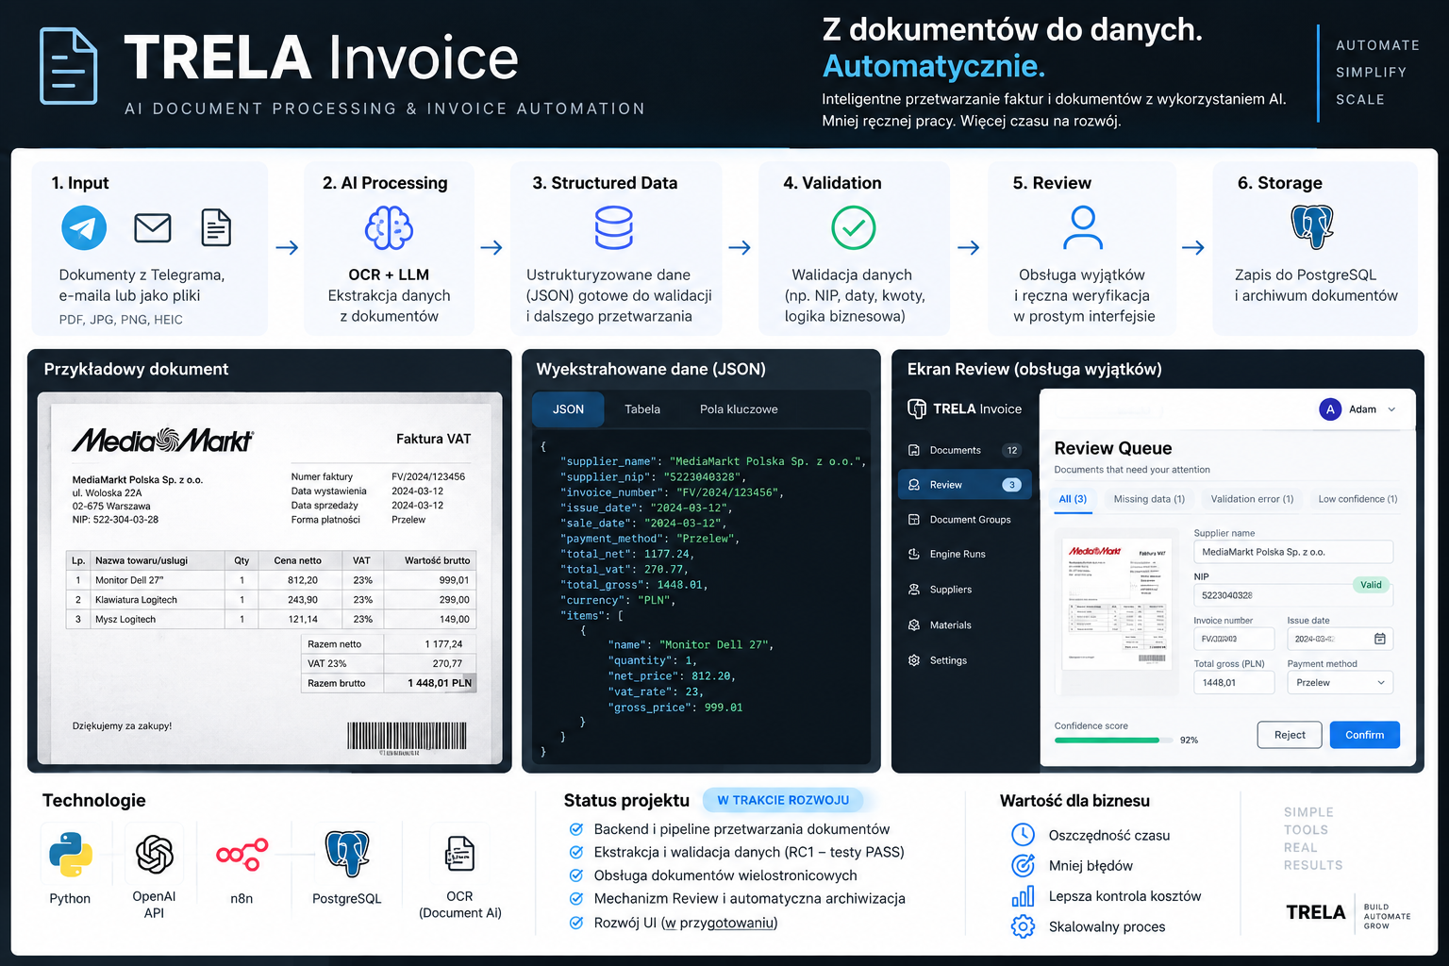Switch to the Tabela tab
This screenshot has height=966, width=1449.
click(x=642, y=409)
